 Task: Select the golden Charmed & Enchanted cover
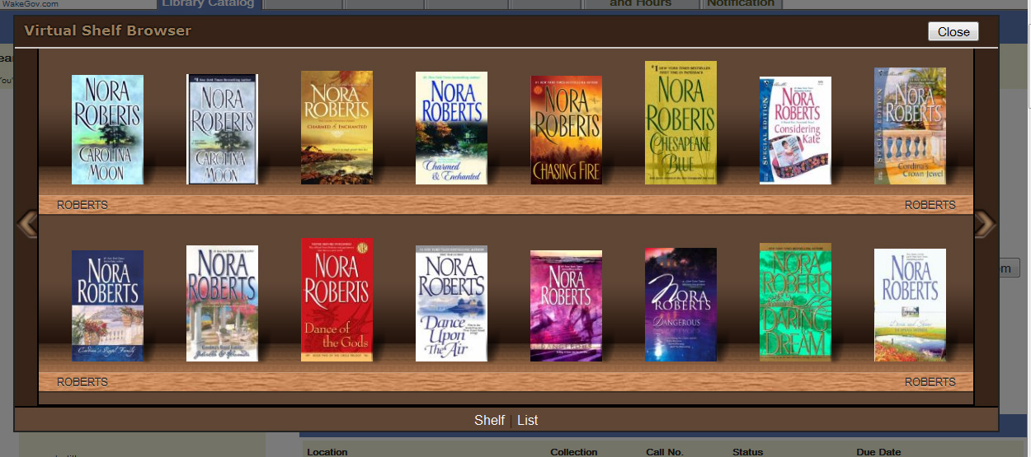pyautogui.click(x=337, y=128)
